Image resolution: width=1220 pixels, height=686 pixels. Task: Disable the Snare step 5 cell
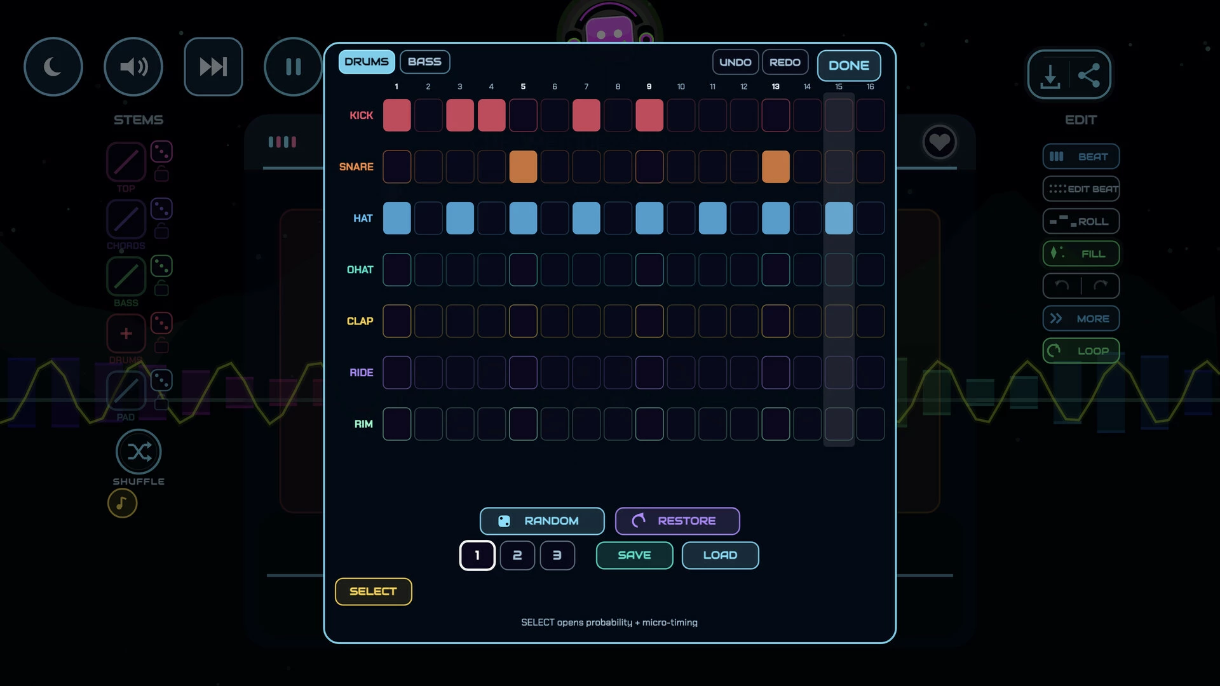523,167
